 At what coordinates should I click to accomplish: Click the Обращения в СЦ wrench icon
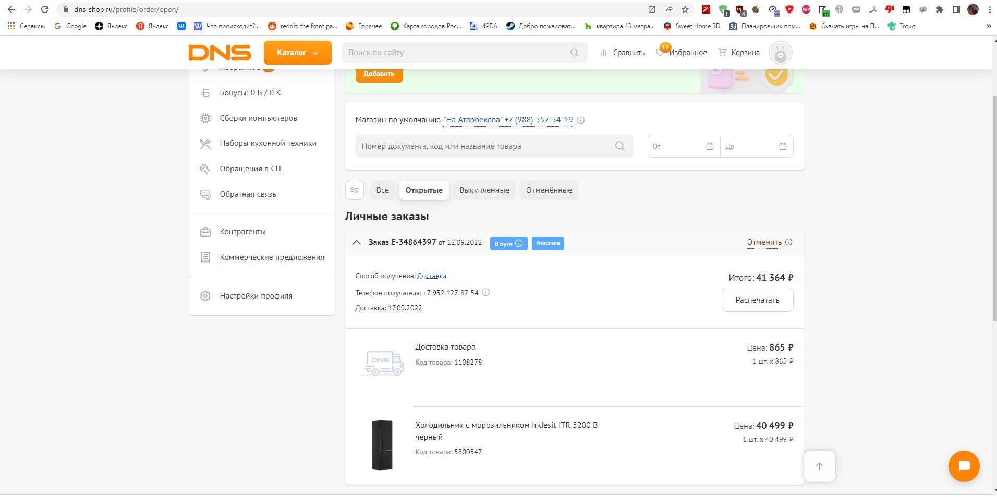pos(205,169)
